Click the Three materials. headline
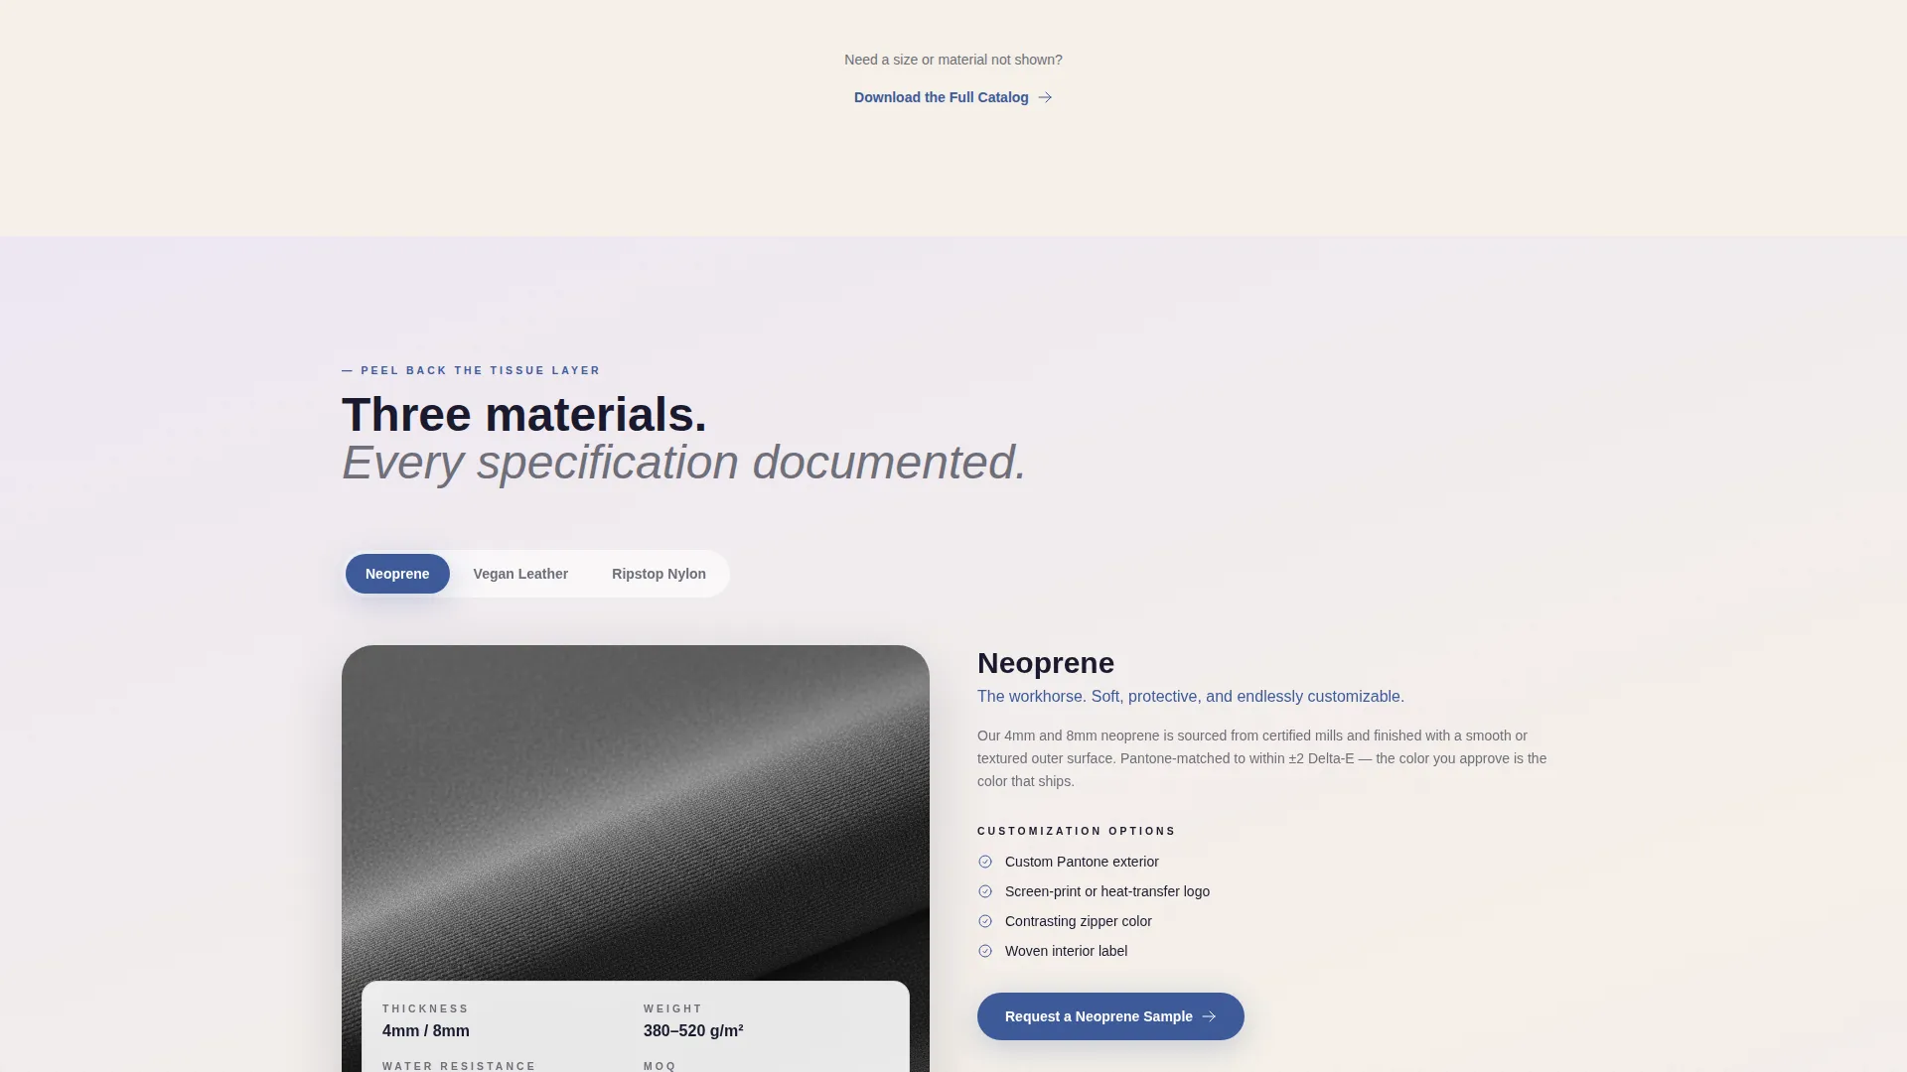Viewport: 1907px width, 1072px height. (x=524, y=415)
